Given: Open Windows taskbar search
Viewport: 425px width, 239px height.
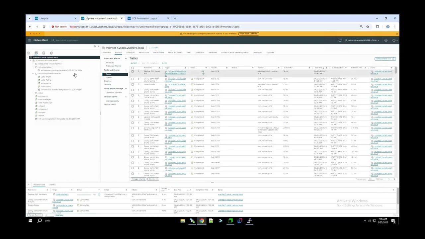Looking at the screenshot, I should pos(40,221).
